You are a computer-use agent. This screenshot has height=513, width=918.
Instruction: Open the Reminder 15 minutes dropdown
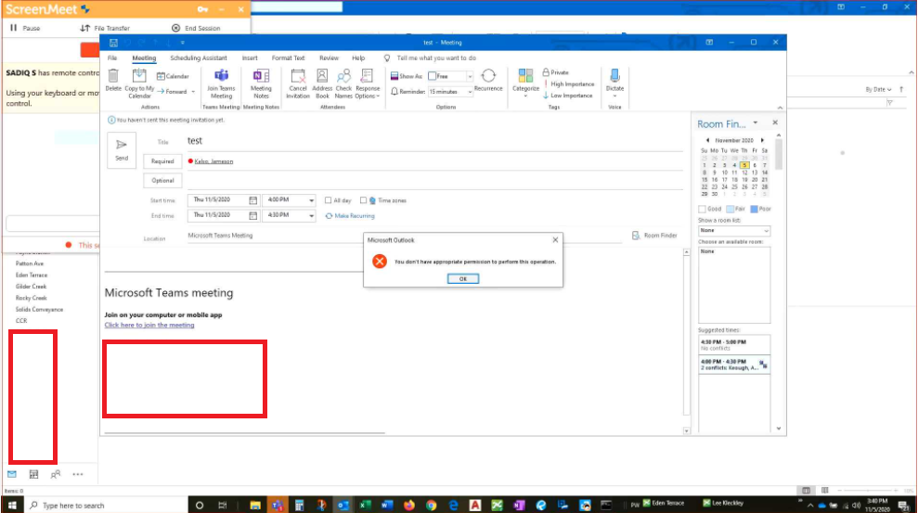pyautogui.click(x=470, y=92)
